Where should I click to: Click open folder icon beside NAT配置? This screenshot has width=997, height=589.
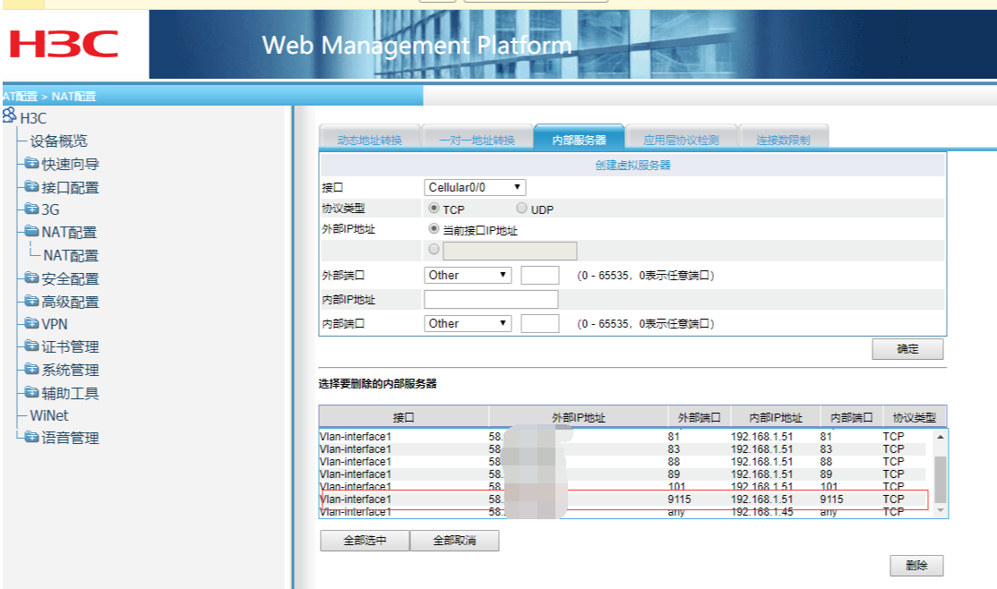tap(31, 231)
